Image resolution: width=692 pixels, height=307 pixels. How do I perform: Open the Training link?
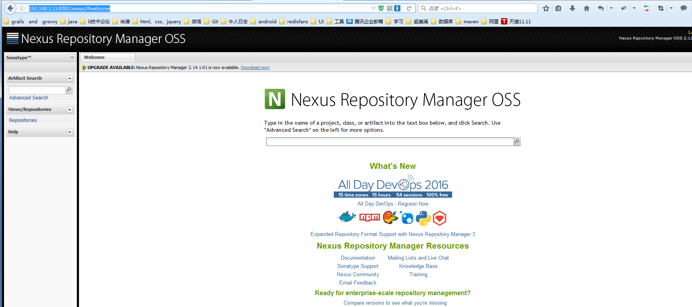(418, 274)
